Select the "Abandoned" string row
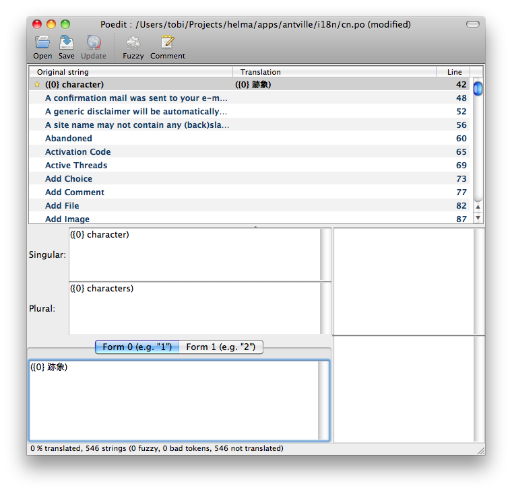Viewport: 512px width, 492px height. pos(69,139)
